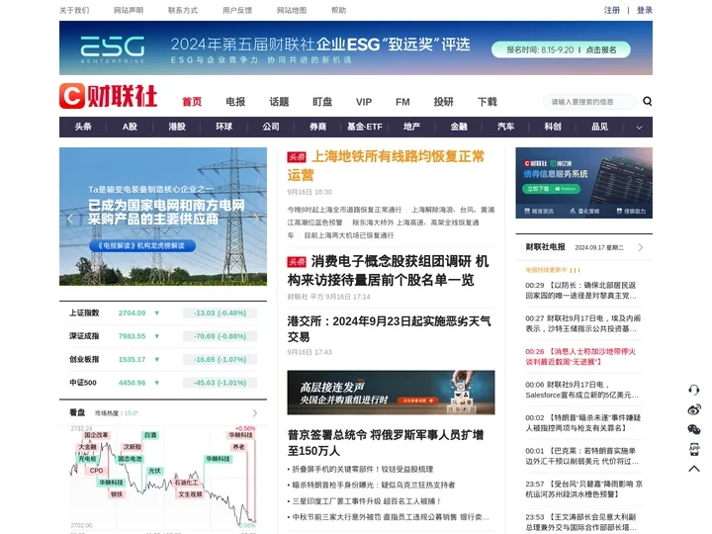
Task: Open 关于我们 link
Action: [74, 10]
